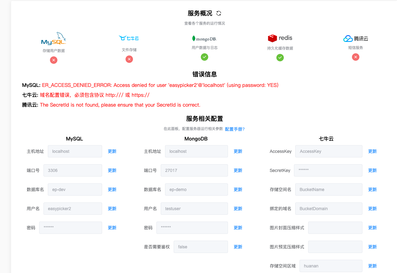Click the refresh icon next to 服务概况
Viewport: 397px width, 273px height.
pos(219,13)
